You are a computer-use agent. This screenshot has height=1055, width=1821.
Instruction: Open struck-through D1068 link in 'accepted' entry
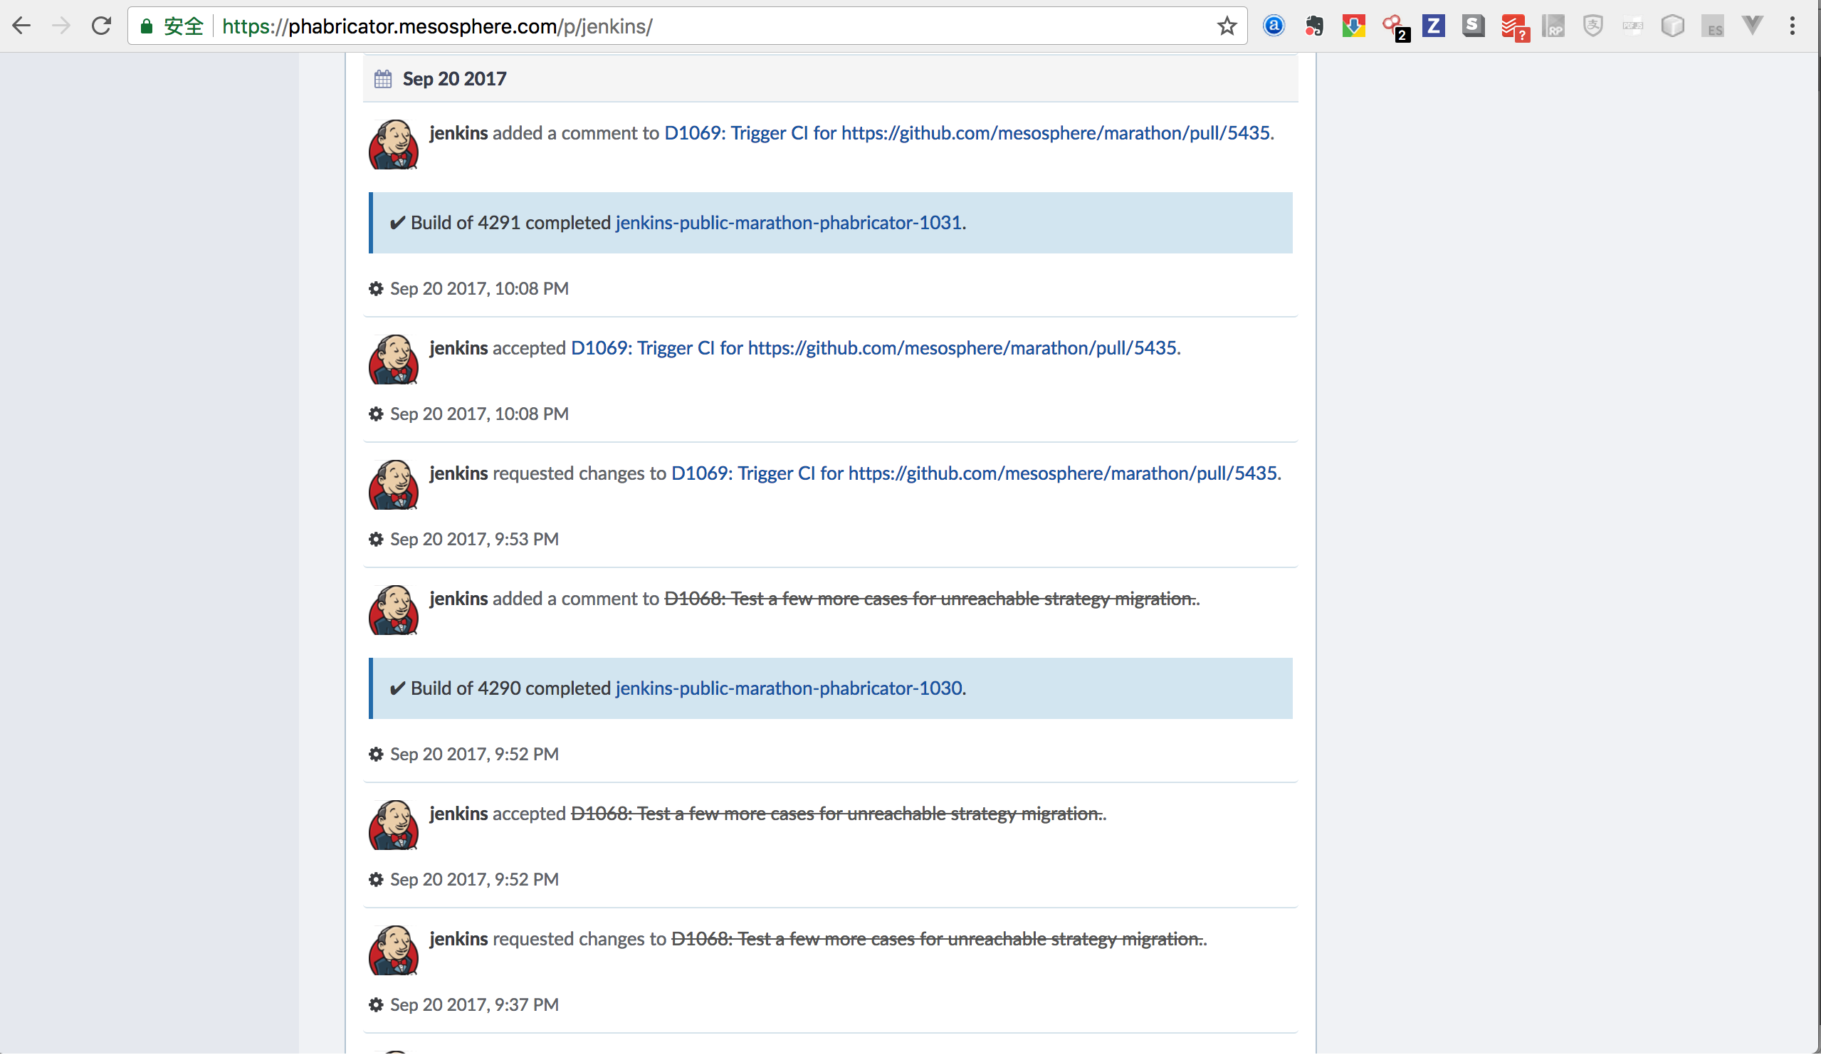pos(835,814)
